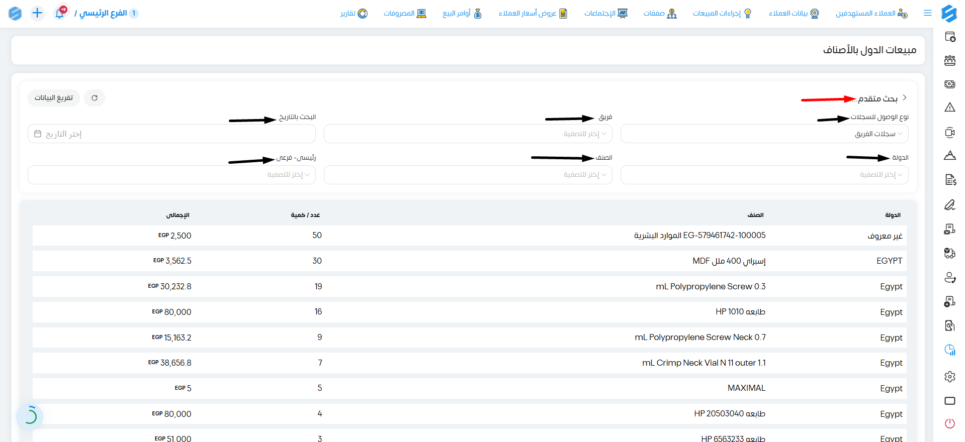
Task: Open the delivery truck sidebar icon
Action: click(x=950, y=253)
